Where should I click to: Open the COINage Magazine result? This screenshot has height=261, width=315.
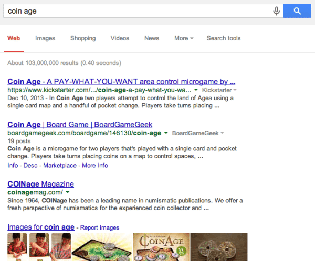[40, 184]
